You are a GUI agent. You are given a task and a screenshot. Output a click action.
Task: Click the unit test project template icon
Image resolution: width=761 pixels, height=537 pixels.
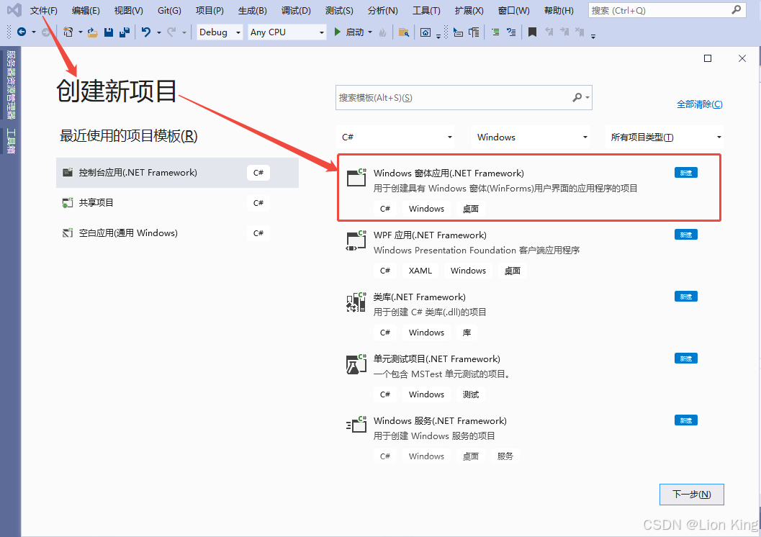(356, 364)
